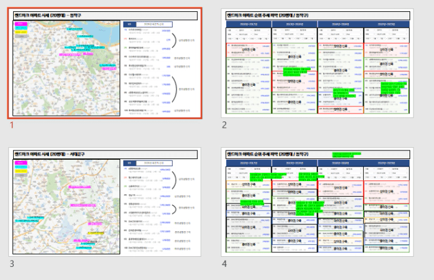The width and height of the screenshot is (434, 280).
Task: Click the green note beside slide 4's title
Action: click(346, 153)
